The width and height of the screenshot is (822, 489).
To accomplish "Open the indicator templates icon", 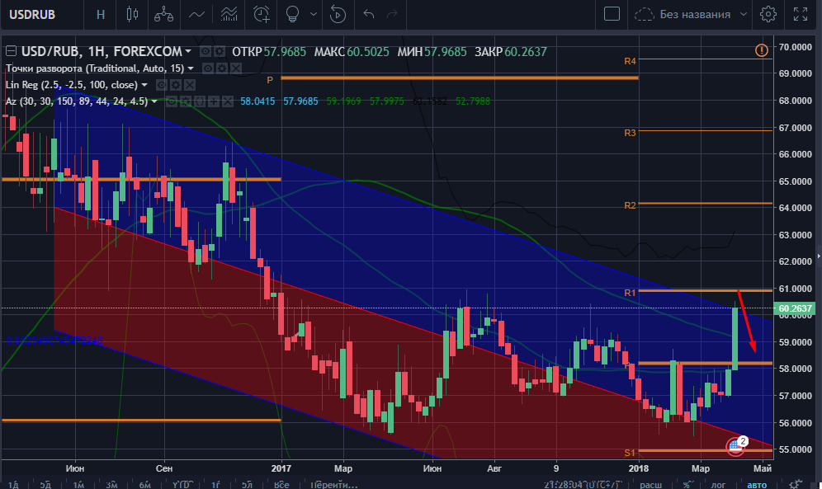I will (x=229, y=14).
